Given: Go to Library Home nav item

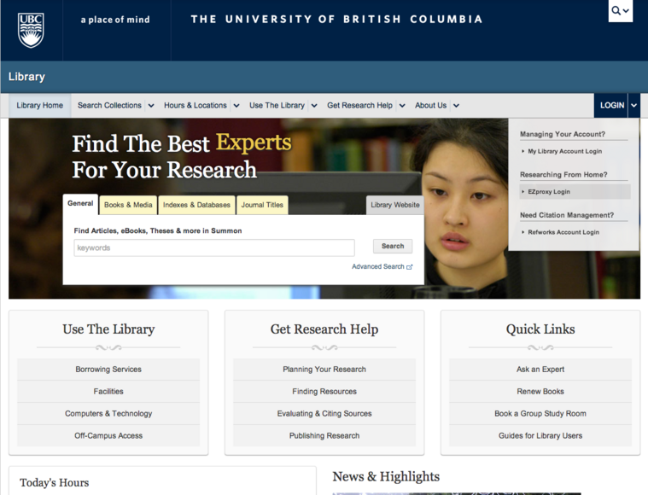Looking at the screenshot, I should pyautogui.click(x=39, y=105).
